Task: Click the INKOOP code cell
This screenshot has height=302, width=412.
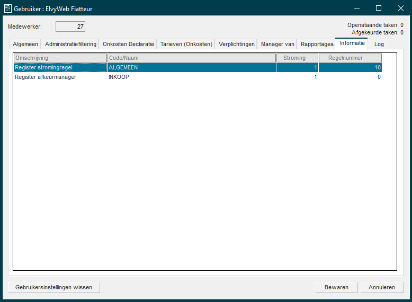Action: pos(192,77)
